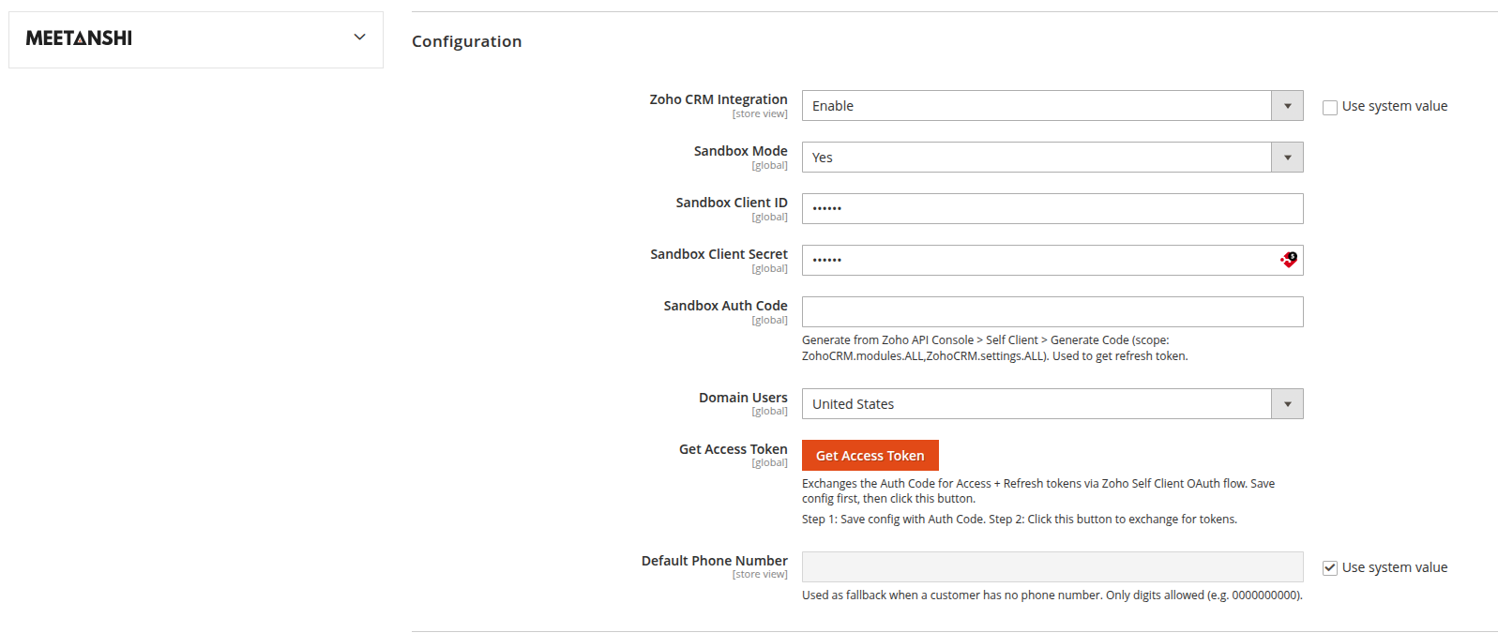Open the Zoho CRM Integration dropdown arrow

coord(1287,106)
